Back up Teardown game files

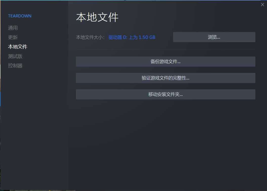pyautogui.click(x=165, y=61)
